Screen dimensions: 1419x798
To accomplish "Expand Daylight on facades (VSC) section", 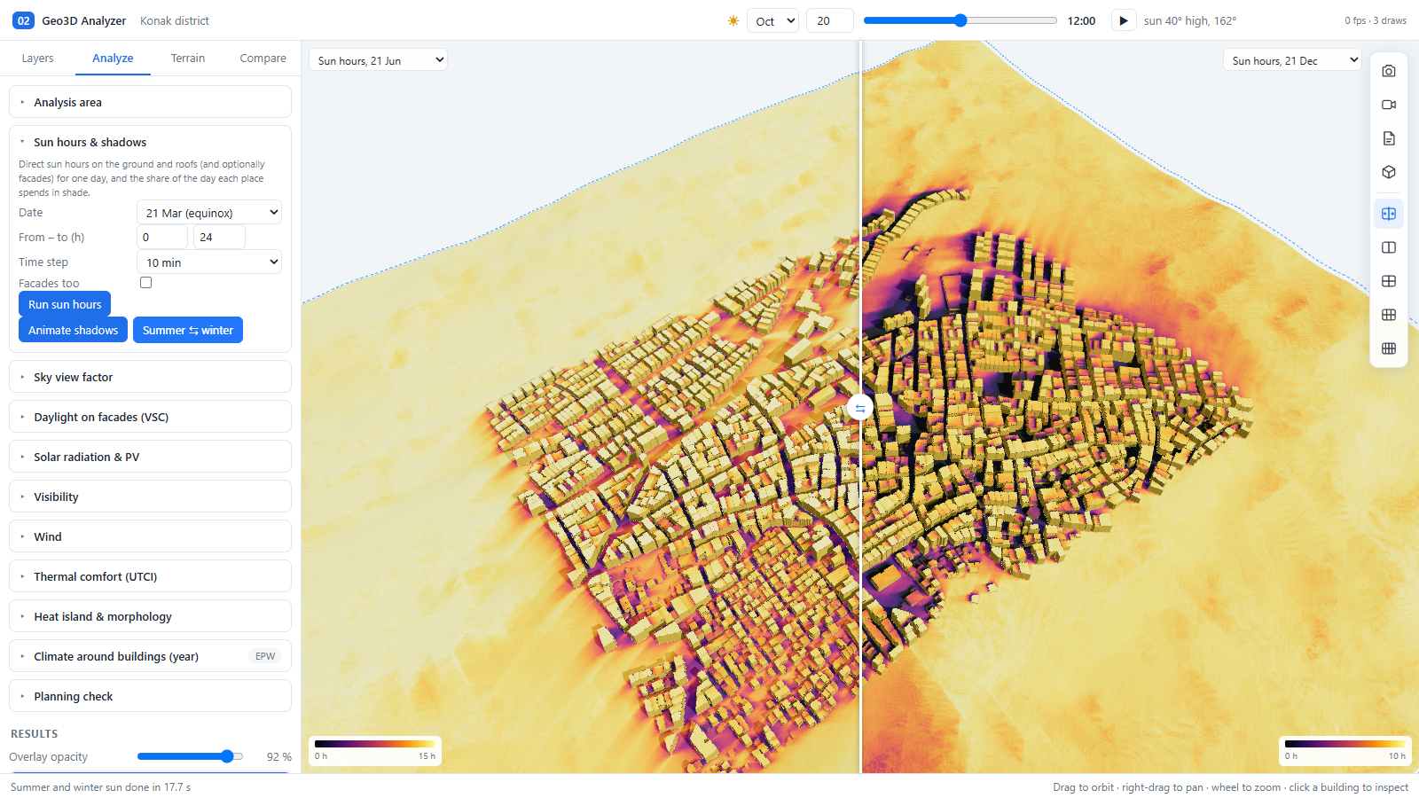I will coord(150,417).
